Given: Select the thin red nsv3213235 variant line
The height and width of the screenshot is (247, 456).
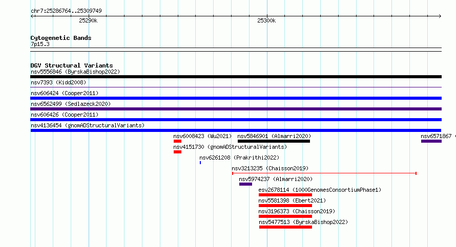Looking at the screenshot, I should pos(324,173).
